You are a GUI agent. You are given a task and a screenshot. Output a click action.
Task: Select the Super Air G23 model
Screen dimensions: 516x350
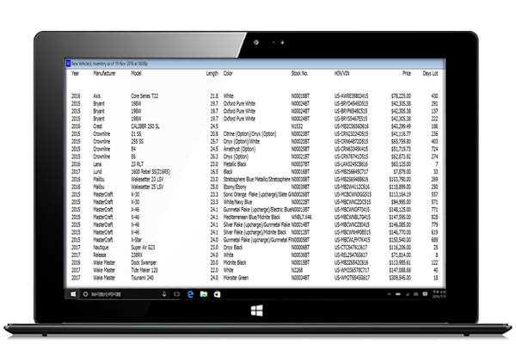click(143, 248)
